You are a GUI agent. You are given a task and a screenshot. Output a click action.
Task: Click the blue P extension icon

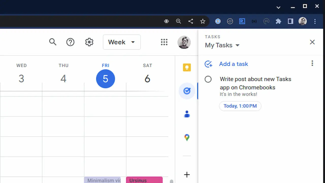(x=242, y=21)
